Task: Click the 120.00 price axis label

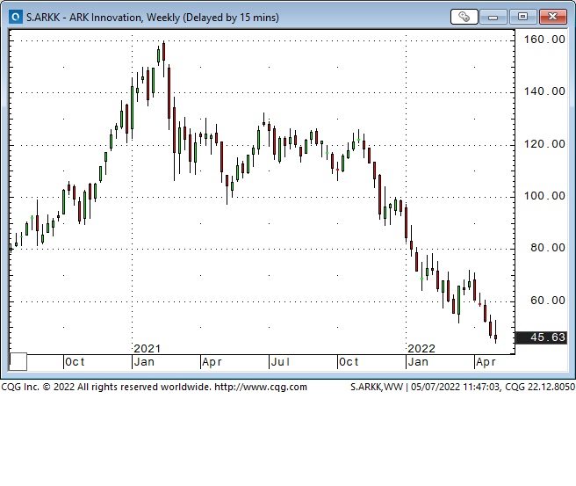Action: tap(544, 144)
